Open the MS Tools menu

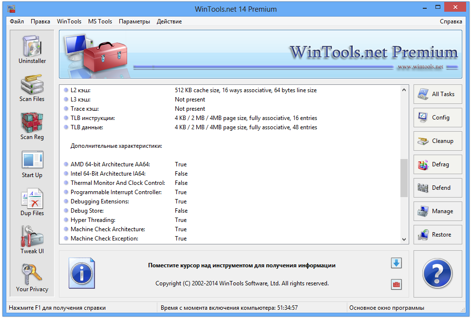click(x=100, y=21)
